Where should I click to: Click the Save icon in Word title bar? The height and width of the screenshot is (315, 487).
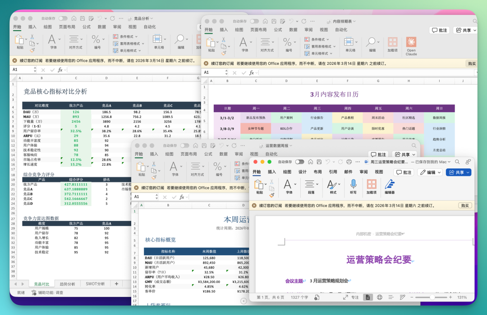319,162
